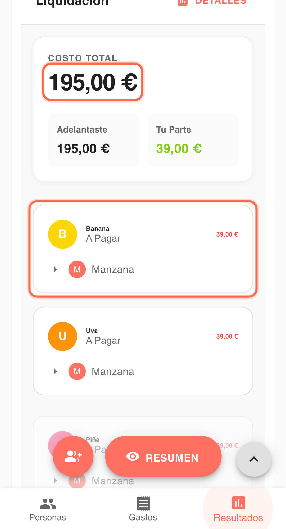Open Personas tab in bottom navigation
The width and height of the screenshot is (286, 529).
(48, 509)
